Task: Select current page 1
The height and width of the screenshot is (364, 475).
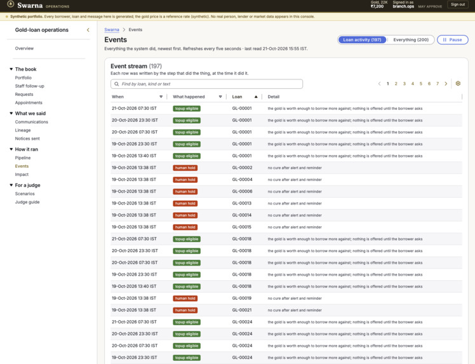Action: tap(388, 84)
